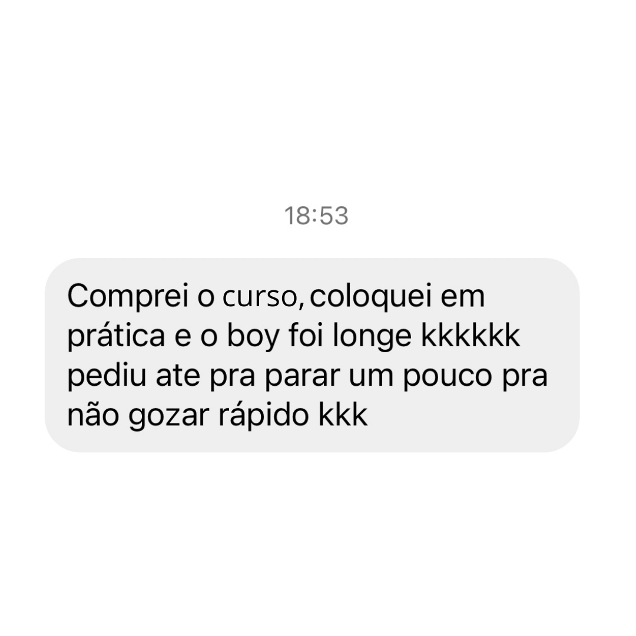Click the word "um" on the third line

(371, 377)
